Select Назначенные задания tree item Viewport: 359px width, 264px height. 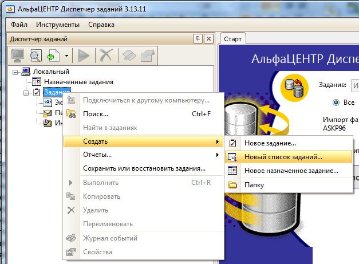(x=78, y=82)
